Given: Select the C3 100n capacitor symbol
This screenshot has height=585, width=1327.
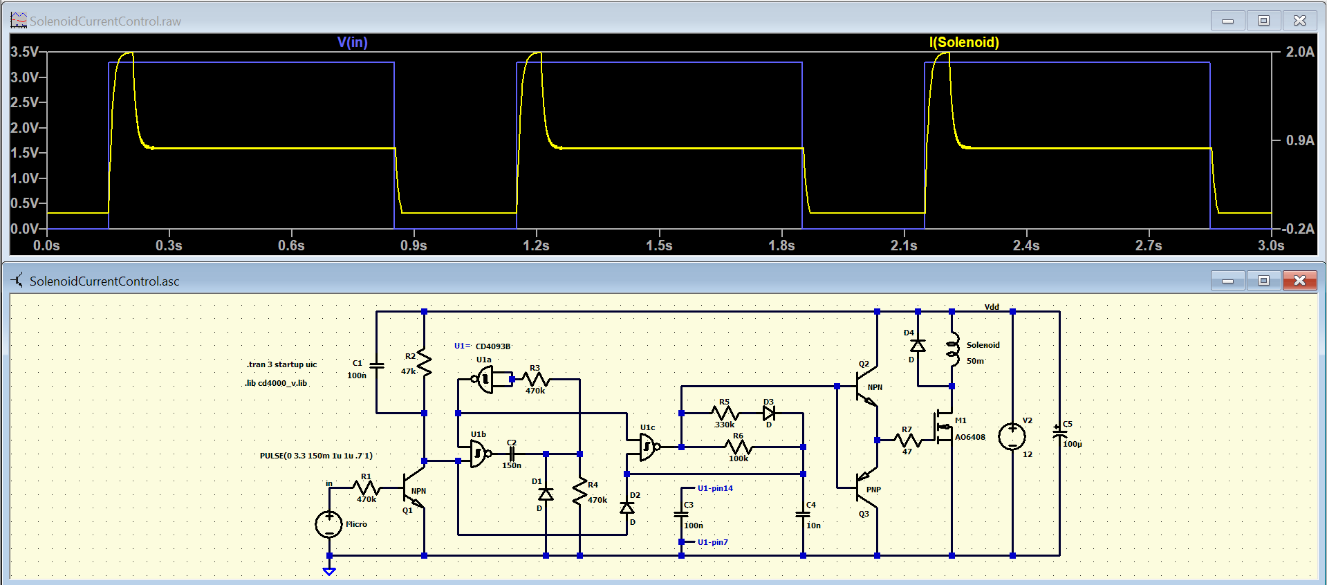Looking at the screenshot, I should (x=681, y=514).
